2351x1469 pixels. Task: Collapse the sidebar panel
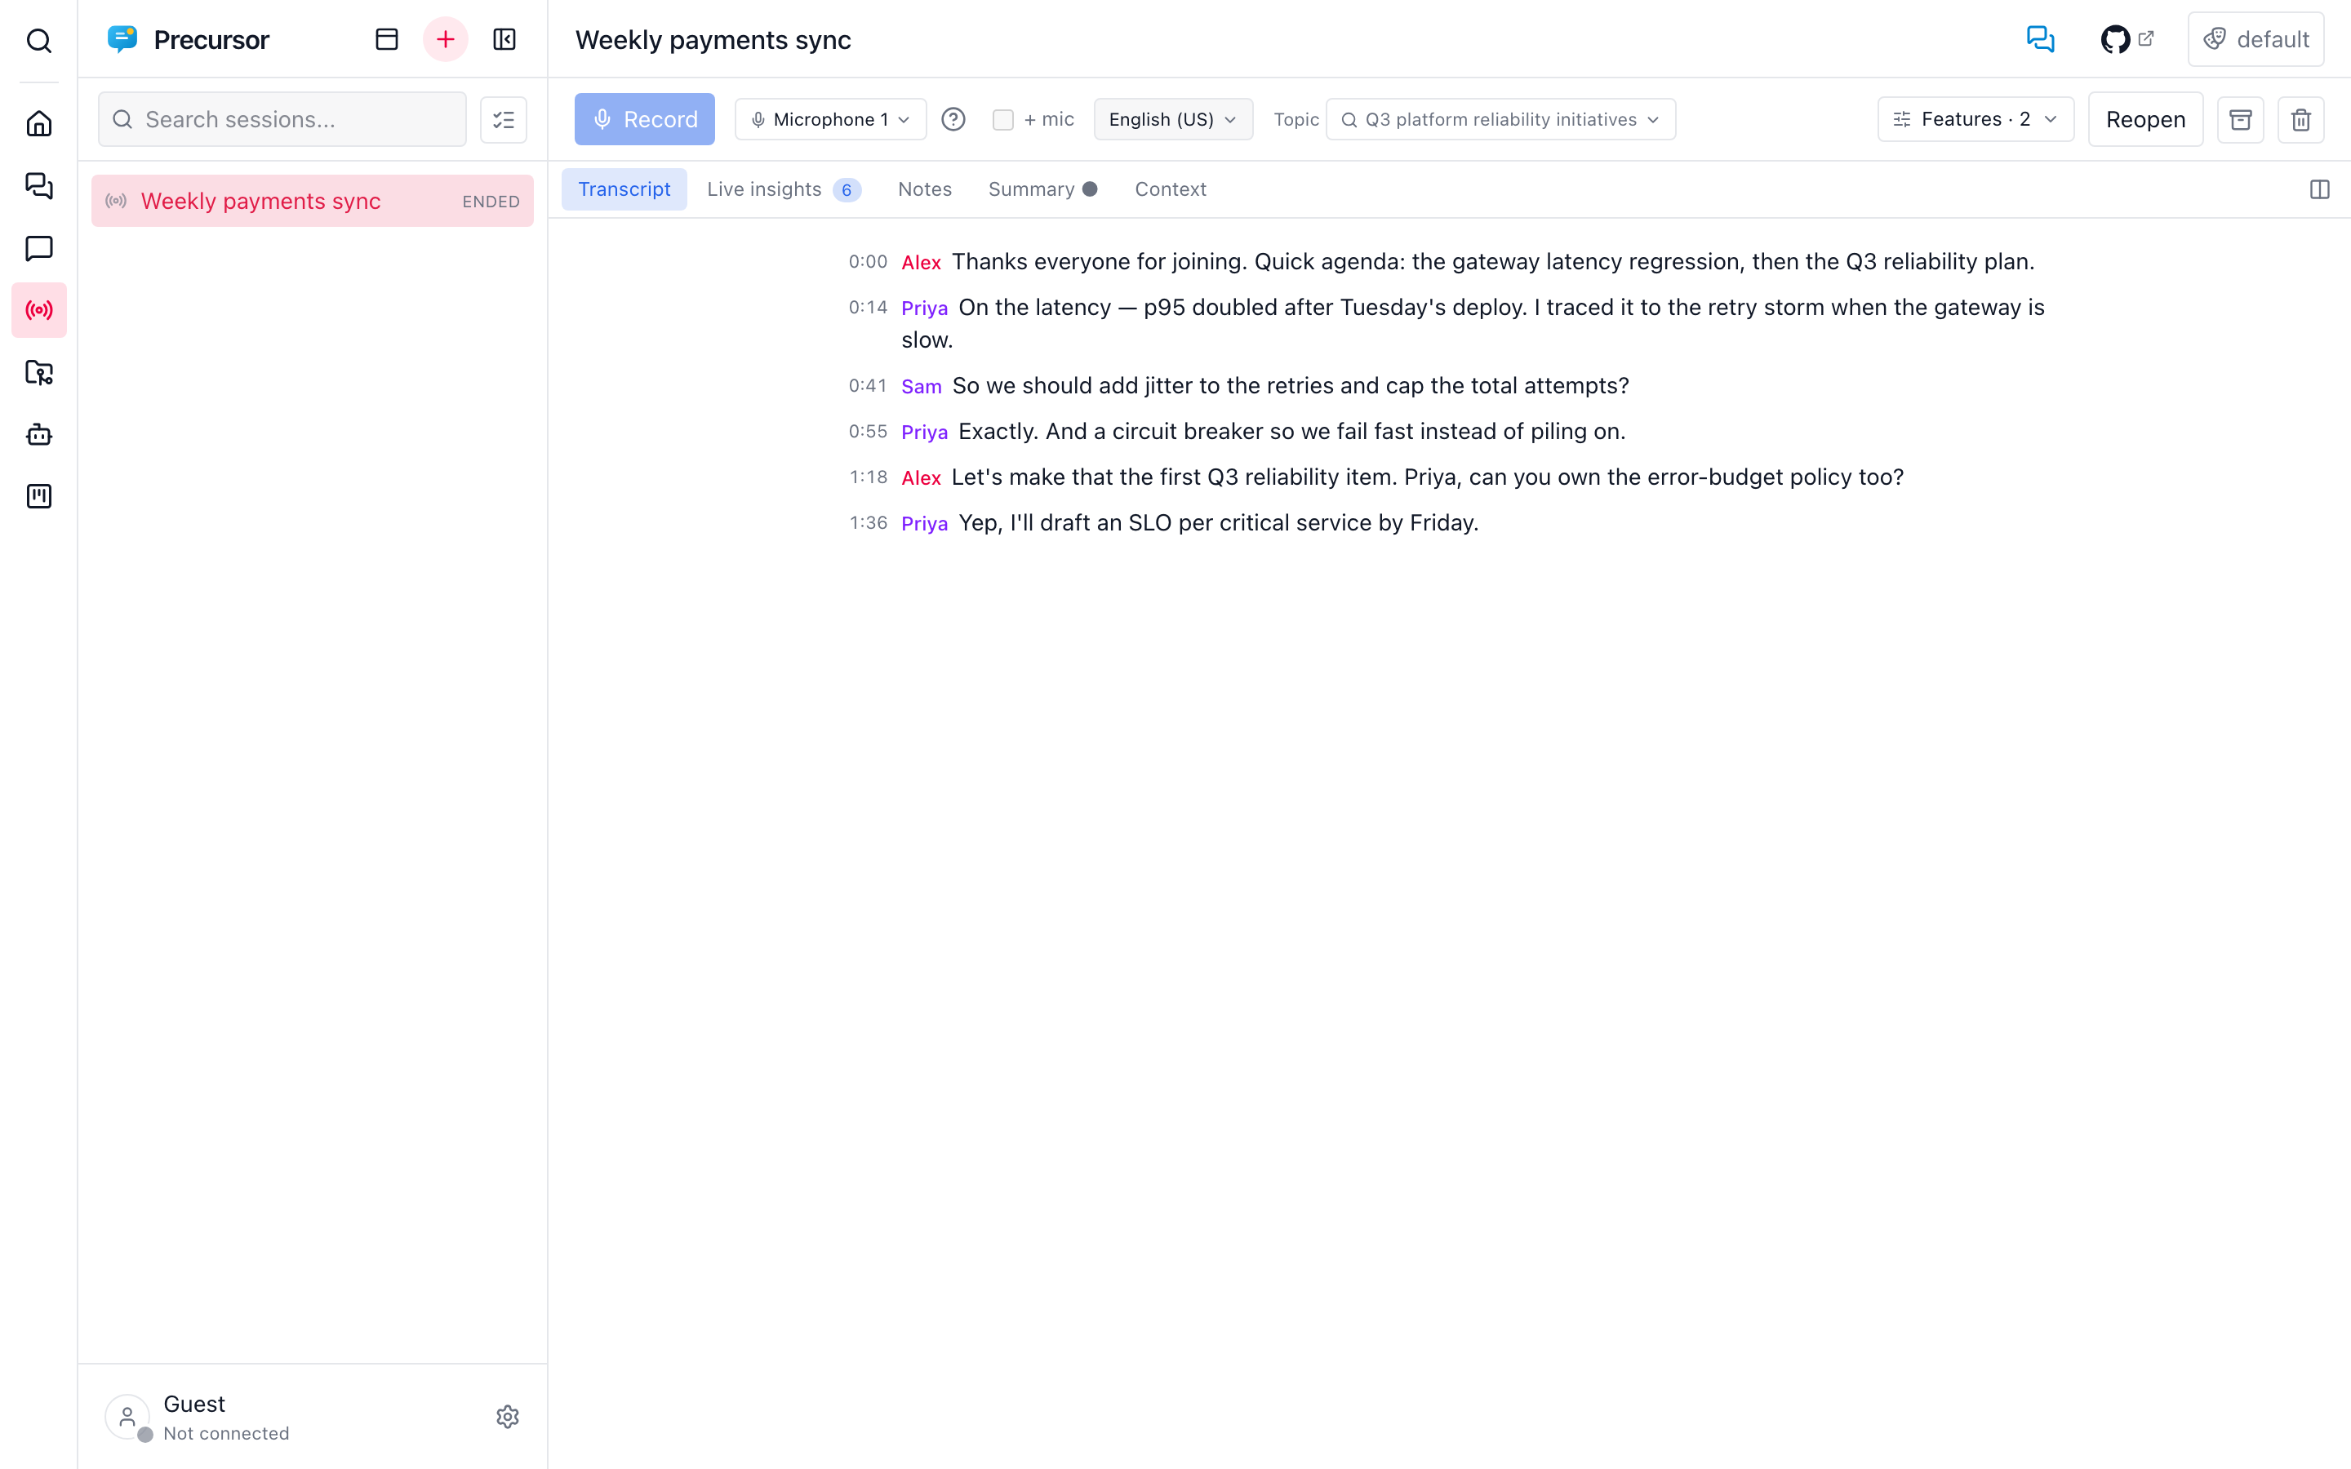504,40
